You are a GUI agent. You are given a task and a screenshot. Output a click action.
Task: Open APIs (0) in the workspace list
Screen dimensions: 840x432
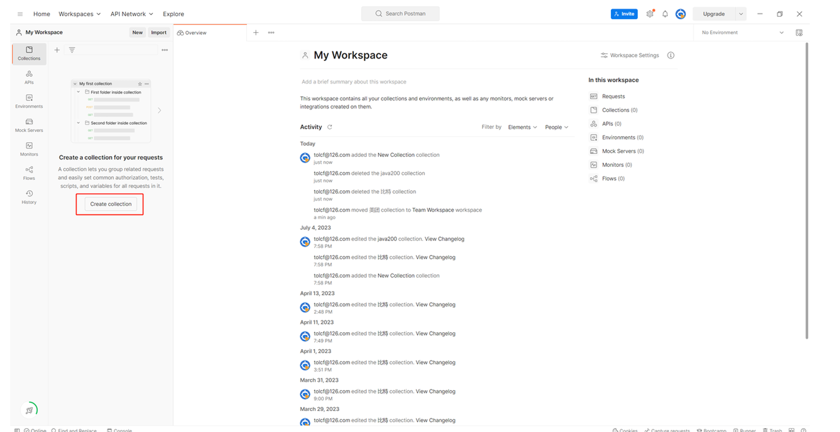tap(612, 124)
